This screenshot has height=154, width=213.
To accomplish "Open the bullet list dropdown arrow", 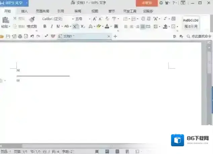I will pyautogui.click(x=129, y=19).
